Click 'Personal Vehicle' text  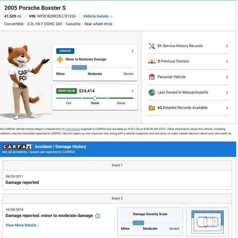(x=172, y=77)
